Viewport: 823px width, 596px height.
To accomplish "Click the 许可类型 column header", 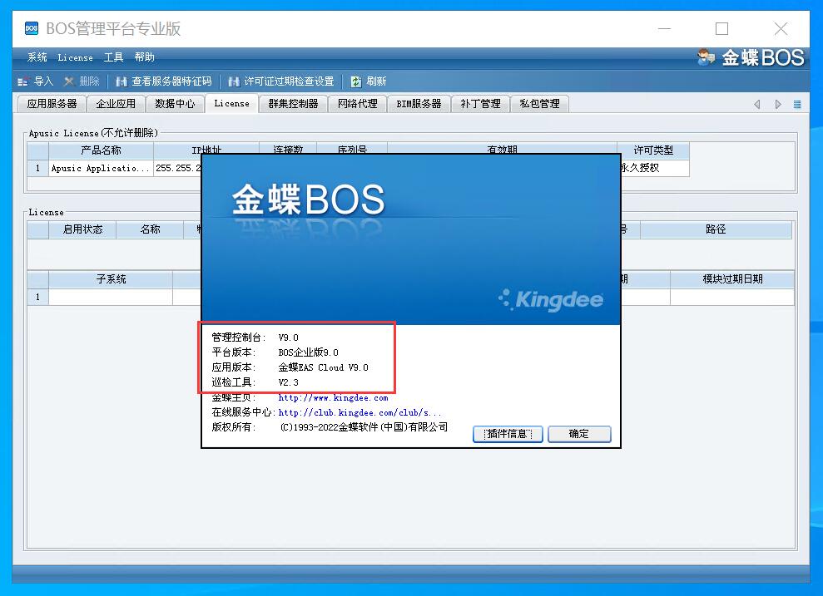I will pos(653,150).
